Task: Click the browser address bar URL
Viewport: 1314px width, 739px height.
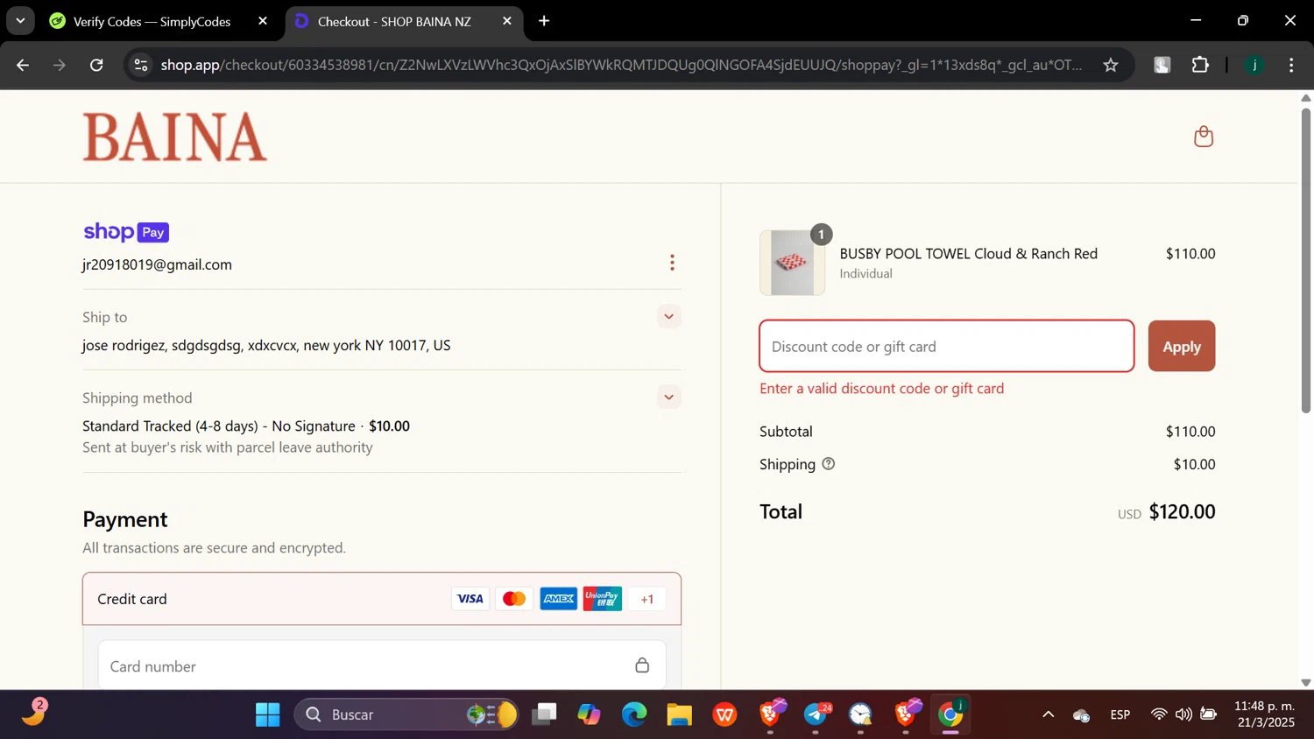Action: [621, 65]
